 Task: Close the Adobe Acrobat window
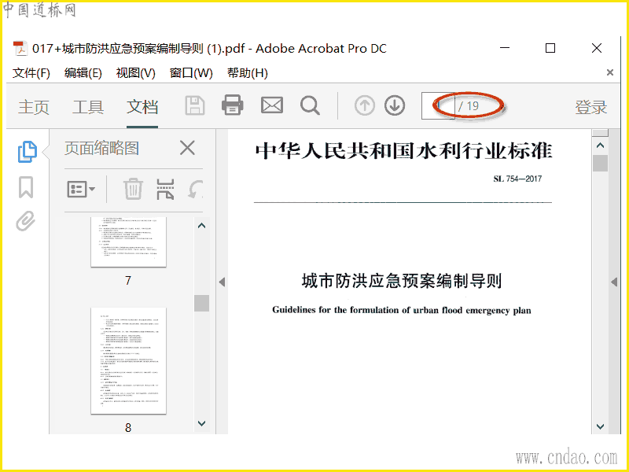point(597,48)
